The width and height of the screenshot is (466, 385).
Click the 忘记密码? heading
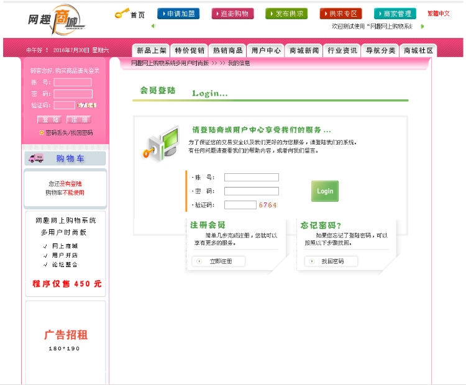click(321, 225)
